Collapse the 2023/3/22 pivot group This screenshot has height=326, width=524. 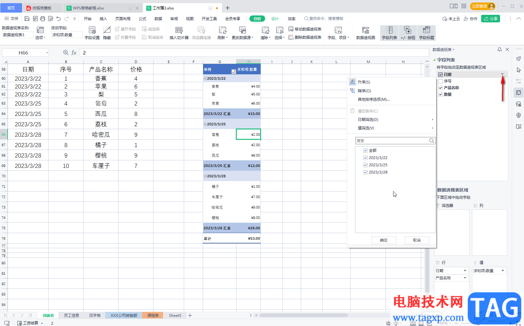pos(205,78)
